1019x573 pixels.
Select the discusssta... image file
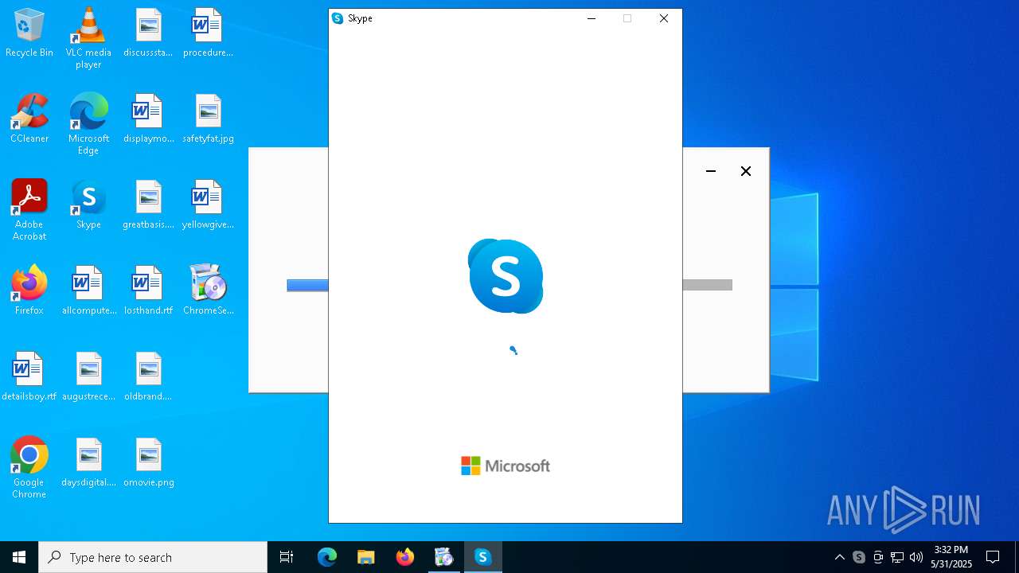pos(148,33)
